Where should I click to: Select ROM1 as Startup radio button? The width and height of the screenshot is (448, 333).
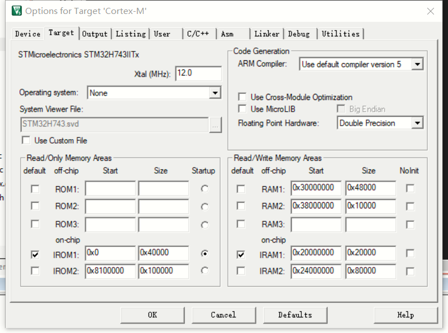pos(204,189)
